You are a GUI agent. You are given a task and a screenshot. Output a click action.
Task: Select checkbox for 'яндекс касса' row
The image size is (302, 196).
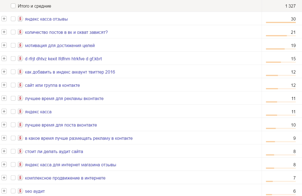point(13,112)
